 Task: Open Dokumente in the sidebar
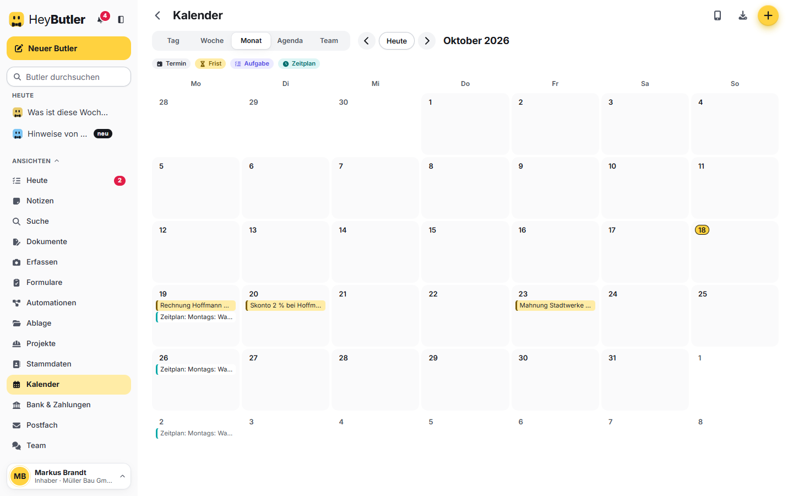(69, 242)
